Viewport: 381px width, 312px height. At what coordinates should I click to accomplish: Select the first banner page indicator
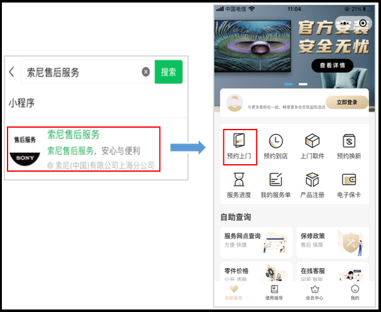pos(289,84)
